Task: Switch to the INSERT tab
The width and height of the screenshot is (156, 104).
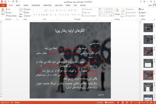Action: pos(18,5)
